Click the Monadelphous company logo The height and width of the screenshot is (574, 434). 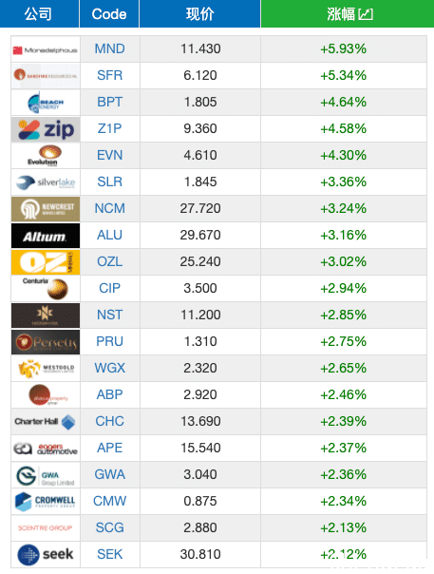(x=46, y=49)
